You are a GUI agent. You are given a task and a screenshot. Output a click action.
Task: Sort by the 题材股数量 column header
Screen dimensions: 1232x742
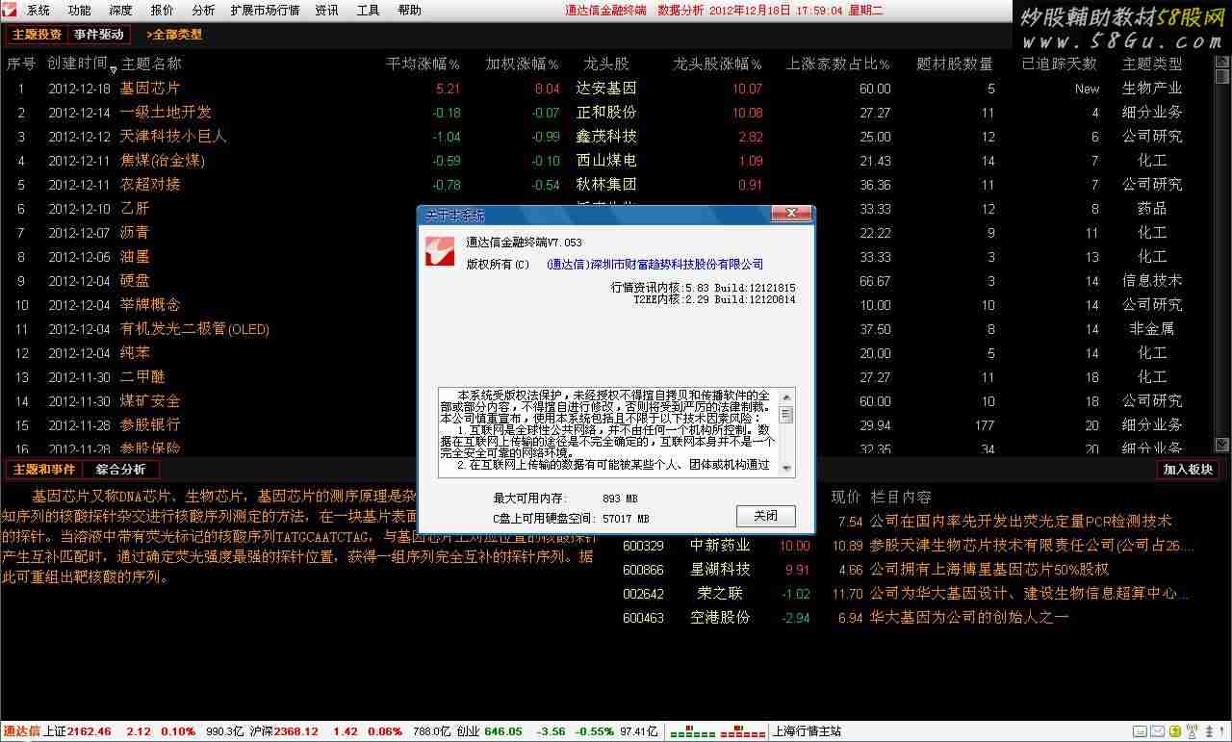[x=955, y=64]
